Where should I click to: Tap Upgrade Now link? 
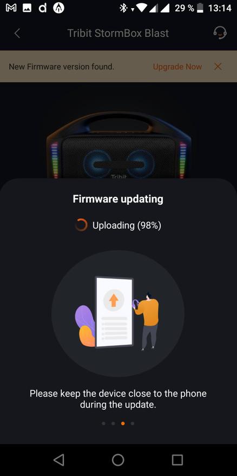pos(177,66)
